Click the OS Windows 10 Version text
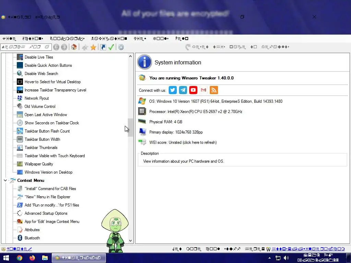 point(216,101)
